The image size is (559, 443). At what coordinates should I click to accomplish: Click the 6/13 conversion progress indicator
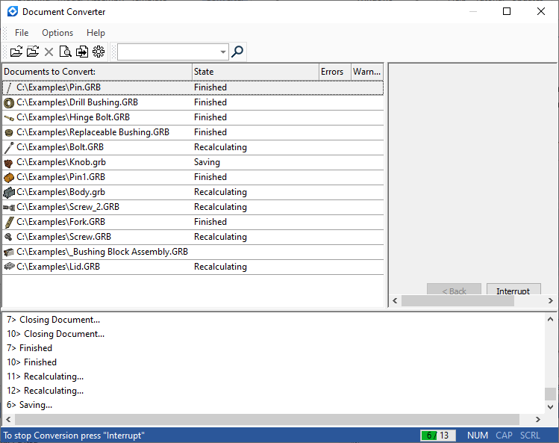coord(438,436)
